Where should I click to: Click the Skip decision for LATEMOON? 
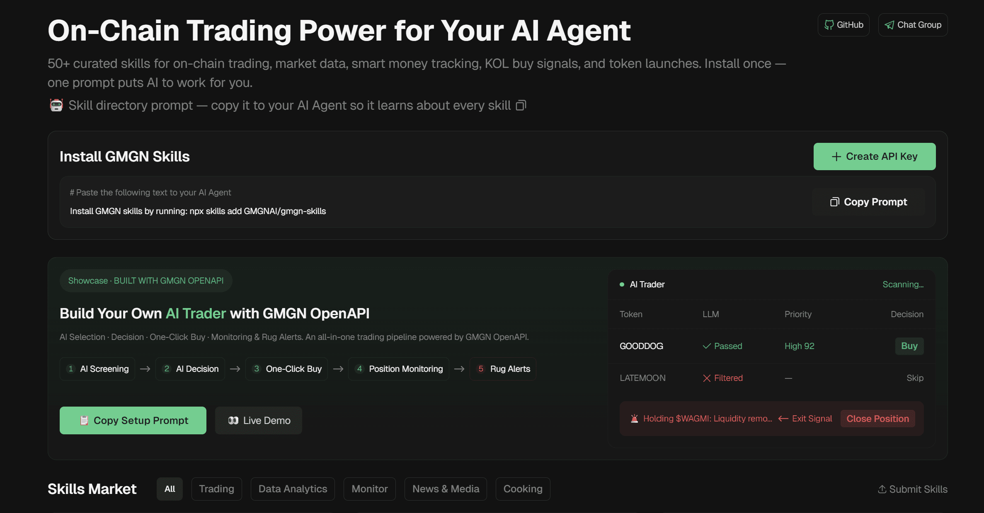point(915,378)
